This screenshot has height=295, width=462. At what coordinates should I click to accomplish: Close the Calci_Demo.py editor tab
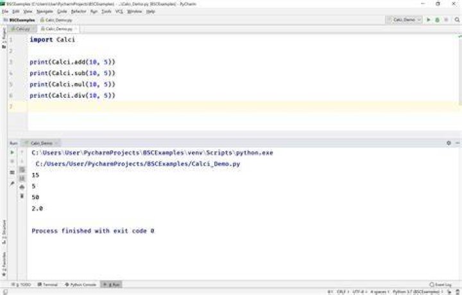[76, 29]
